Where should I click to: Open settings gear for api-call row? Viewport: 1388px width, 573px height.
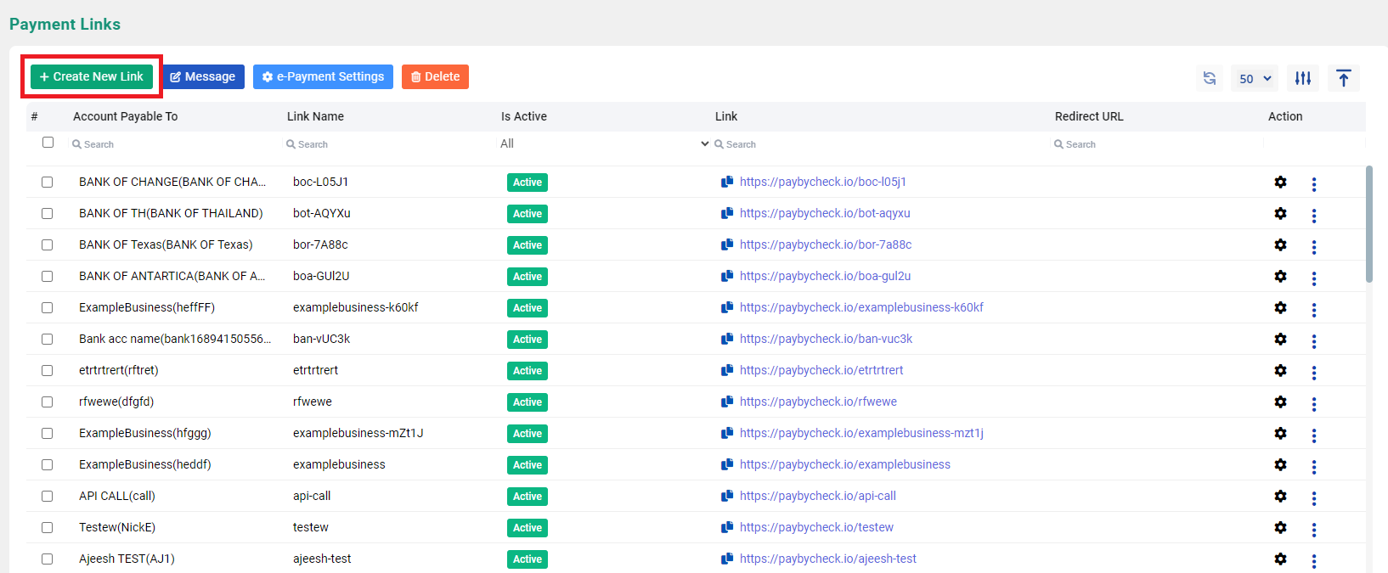point(1280,496)
